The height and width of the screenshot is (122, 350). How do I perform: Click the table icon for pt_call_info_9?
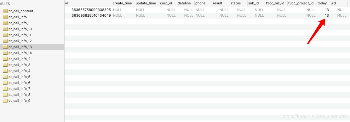[x=5, y=101]
